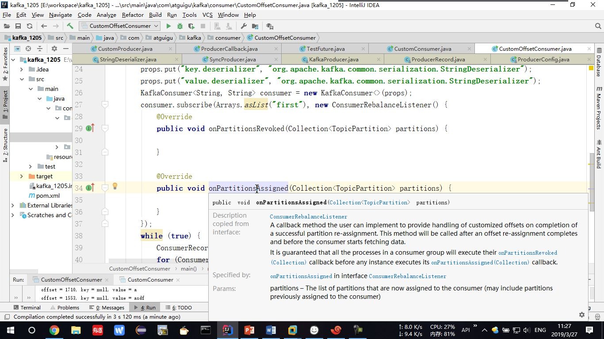Run CustomOffsetConsumer with the green play icon
604x339 pixels.
(x=168, y=26)
